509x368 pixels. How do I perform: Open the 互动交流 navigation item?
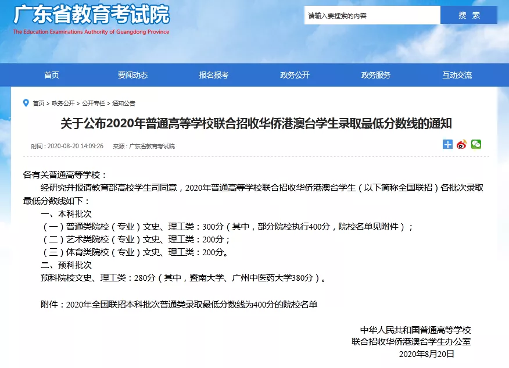click(x=457, y=75)
